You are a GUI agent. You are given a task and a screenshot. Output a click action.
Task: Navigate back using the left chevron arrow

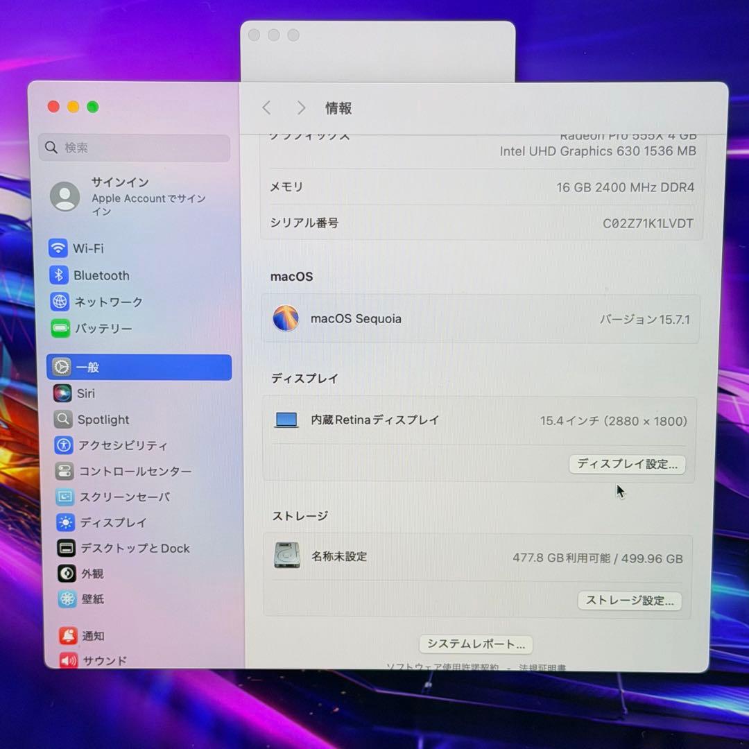(266, 108)
